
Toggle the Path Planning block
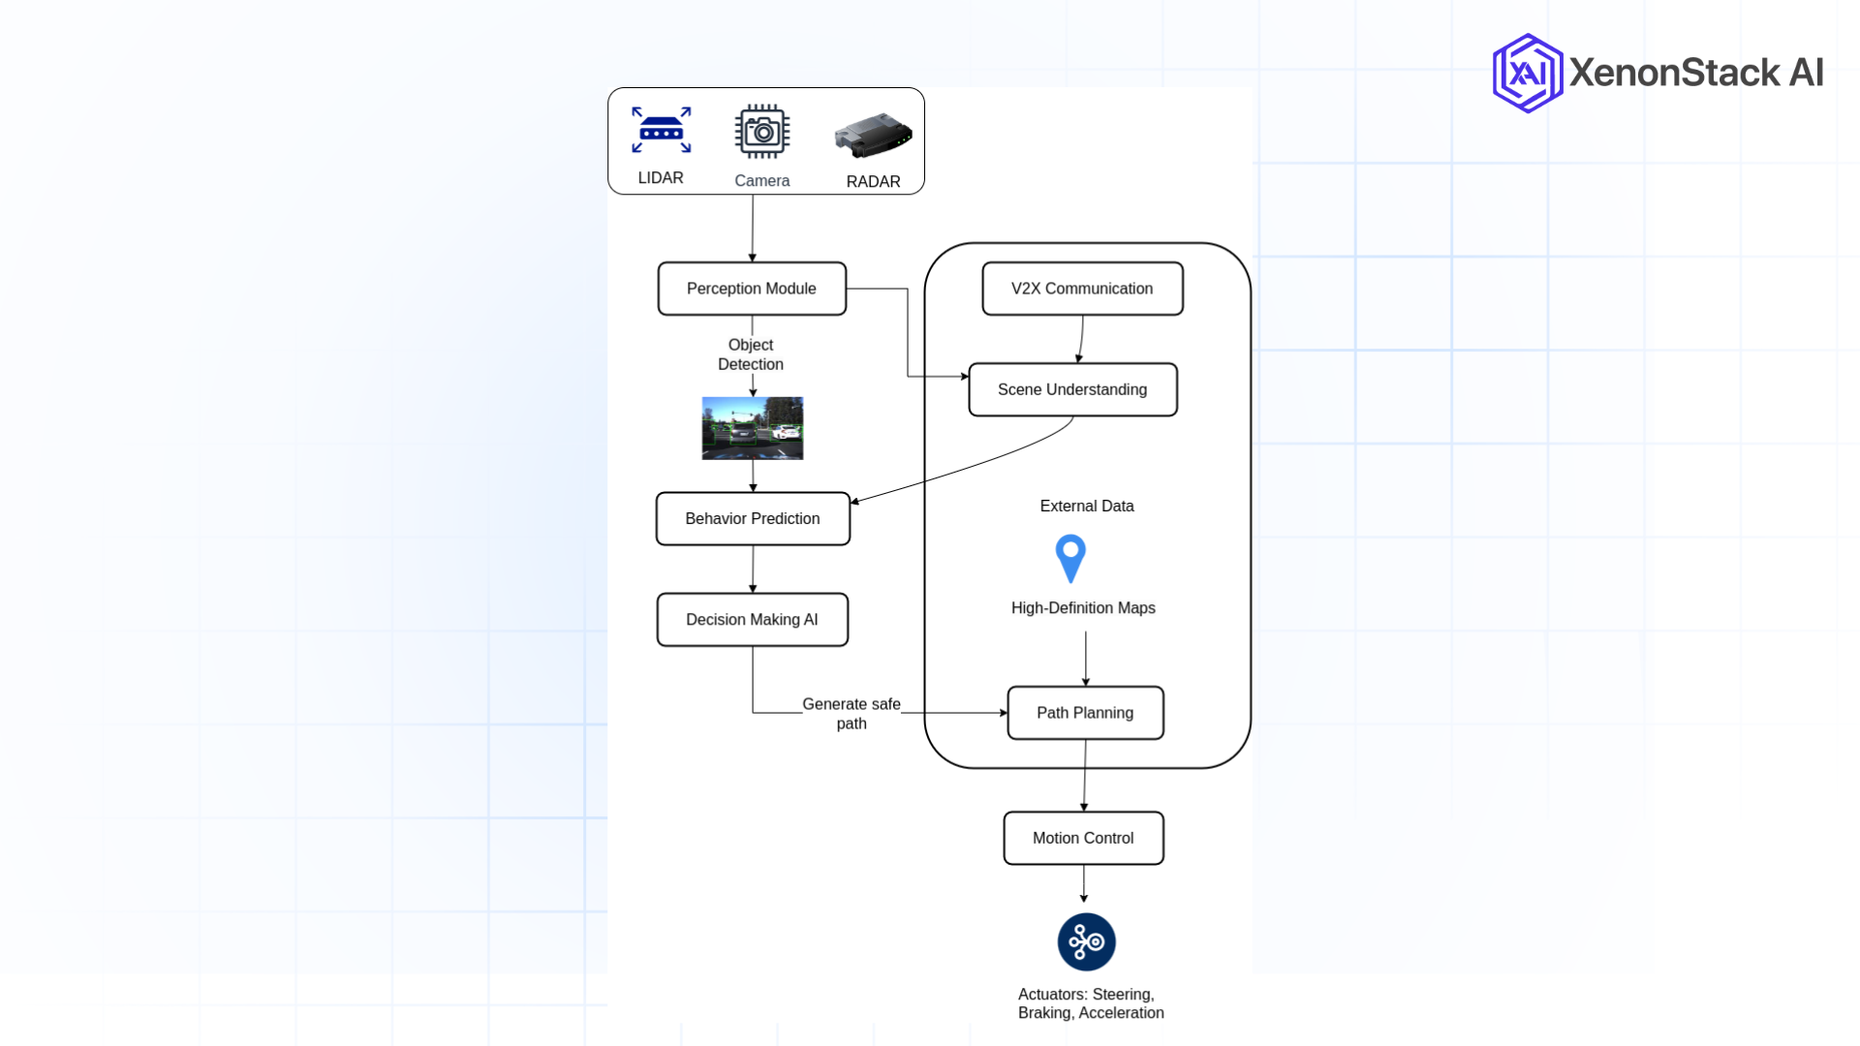click(1085, 713)
